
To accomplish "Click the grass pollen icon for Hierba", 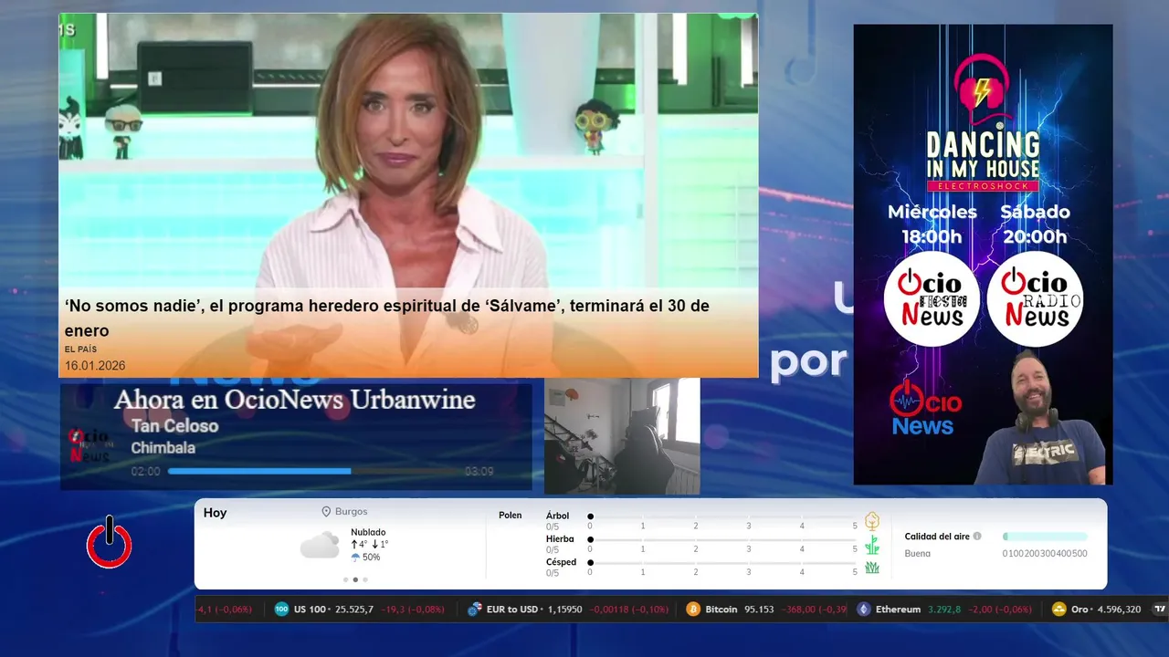I will click(872, 545).
